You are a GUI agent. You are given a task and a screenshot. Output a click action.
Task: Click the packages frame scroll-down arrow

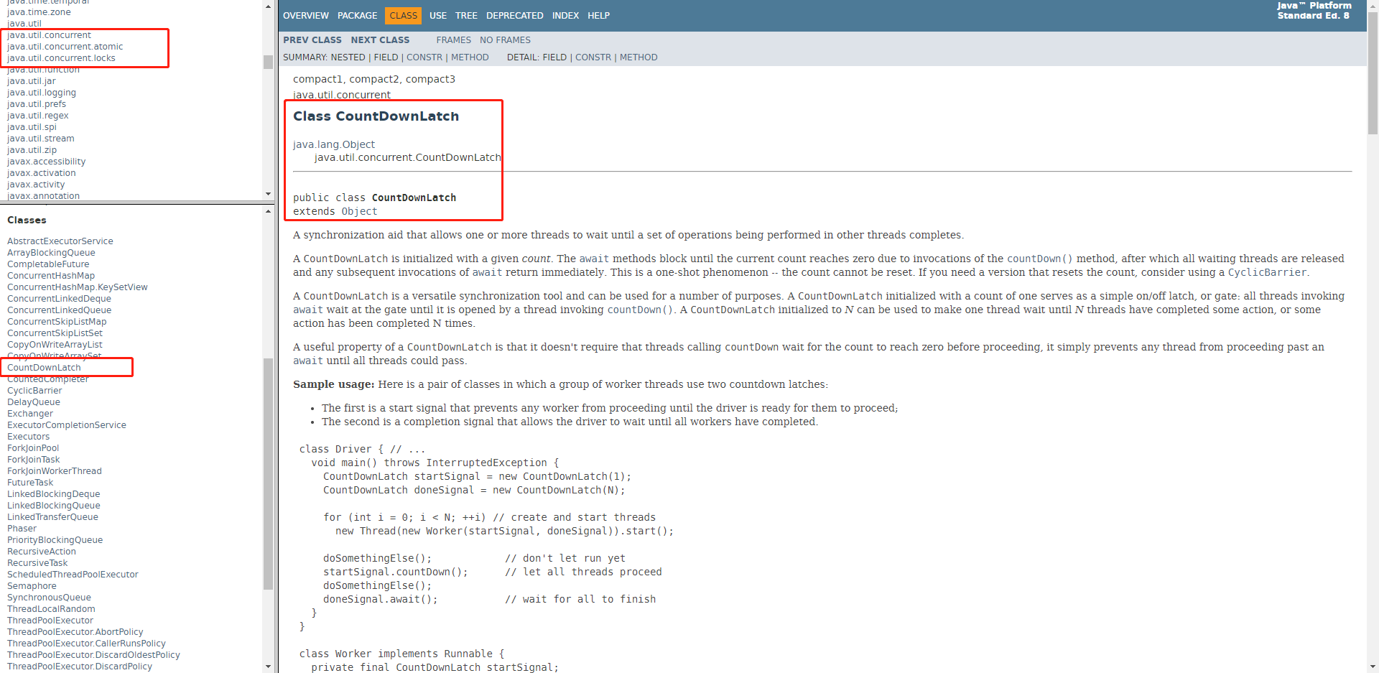click(x=268, y=194)
